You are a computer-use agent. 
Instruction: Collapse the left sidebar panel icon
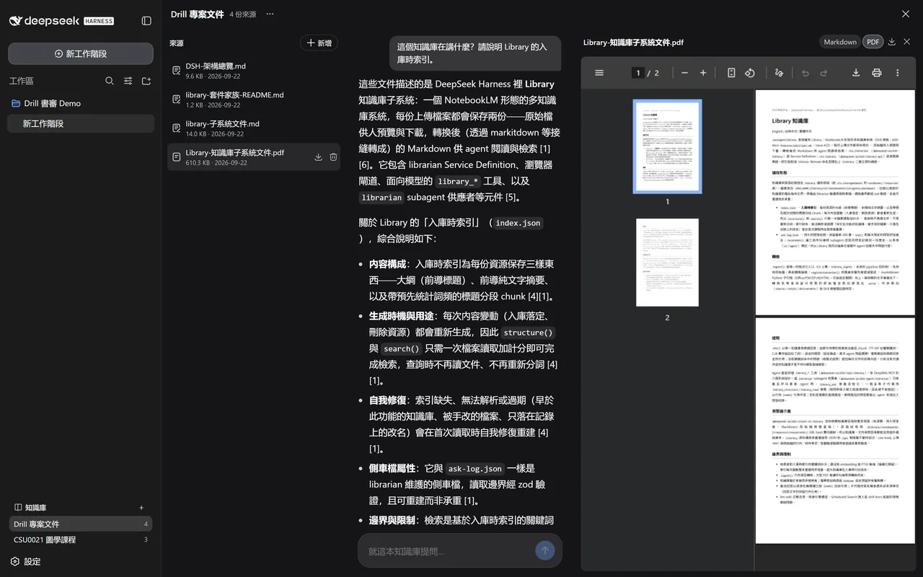146,21
